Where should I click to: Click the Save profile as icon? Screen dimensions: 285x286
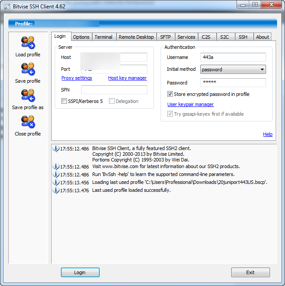[28, 95]
